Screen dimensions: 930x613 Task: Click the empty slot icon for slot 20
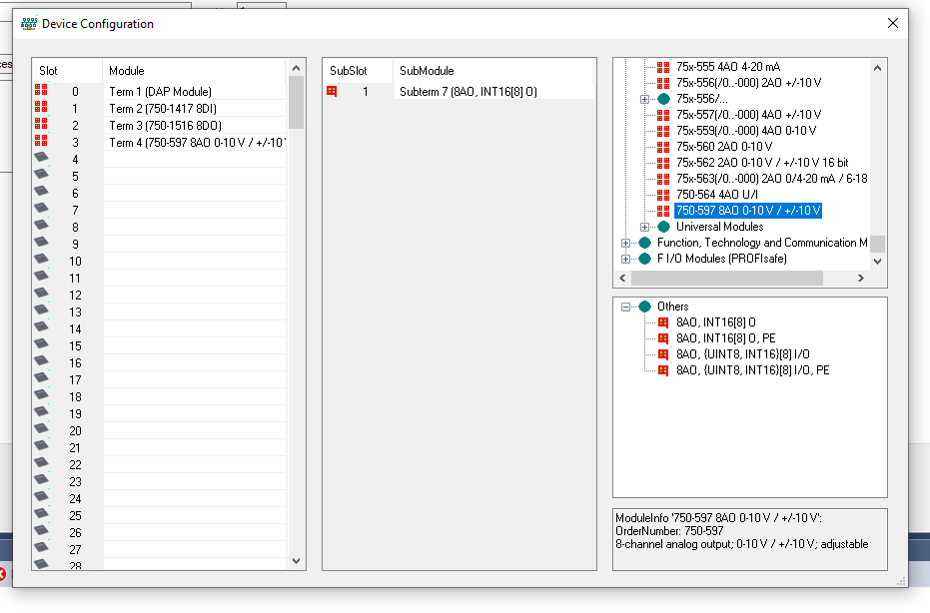click(41, 428)
